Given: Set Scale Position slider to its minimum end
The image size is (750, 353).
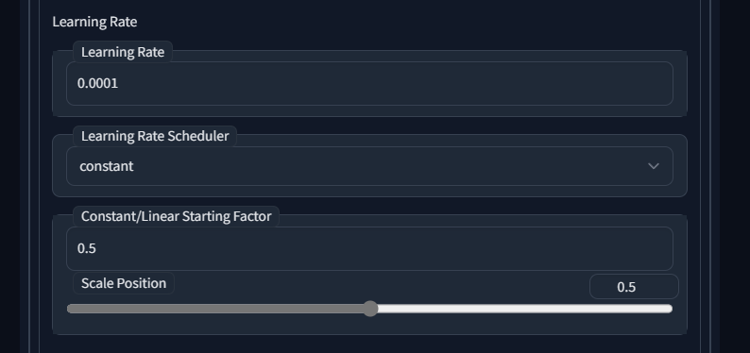Looking at the screenshot, I should [x=68, y=309].
